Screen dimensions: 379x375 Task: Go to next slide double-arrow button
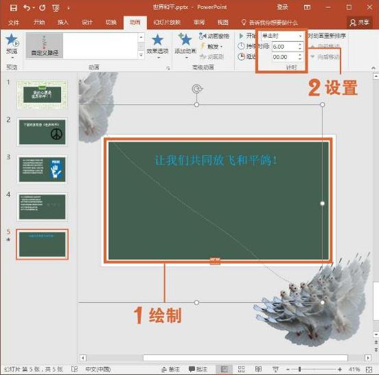click(376, 350)
